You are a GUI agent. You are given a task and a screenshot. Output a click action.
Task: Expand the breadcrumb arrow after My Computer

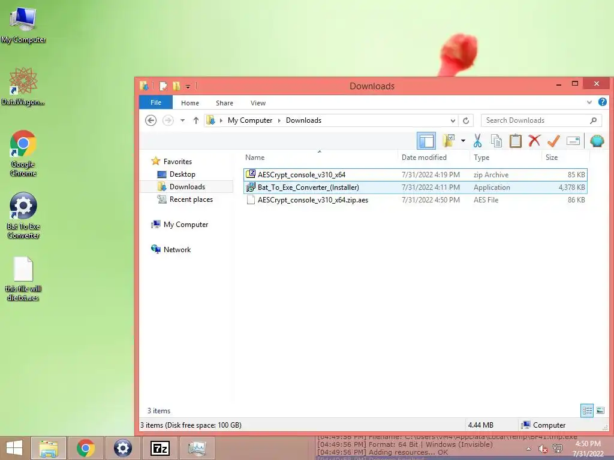tap(279, 120)
